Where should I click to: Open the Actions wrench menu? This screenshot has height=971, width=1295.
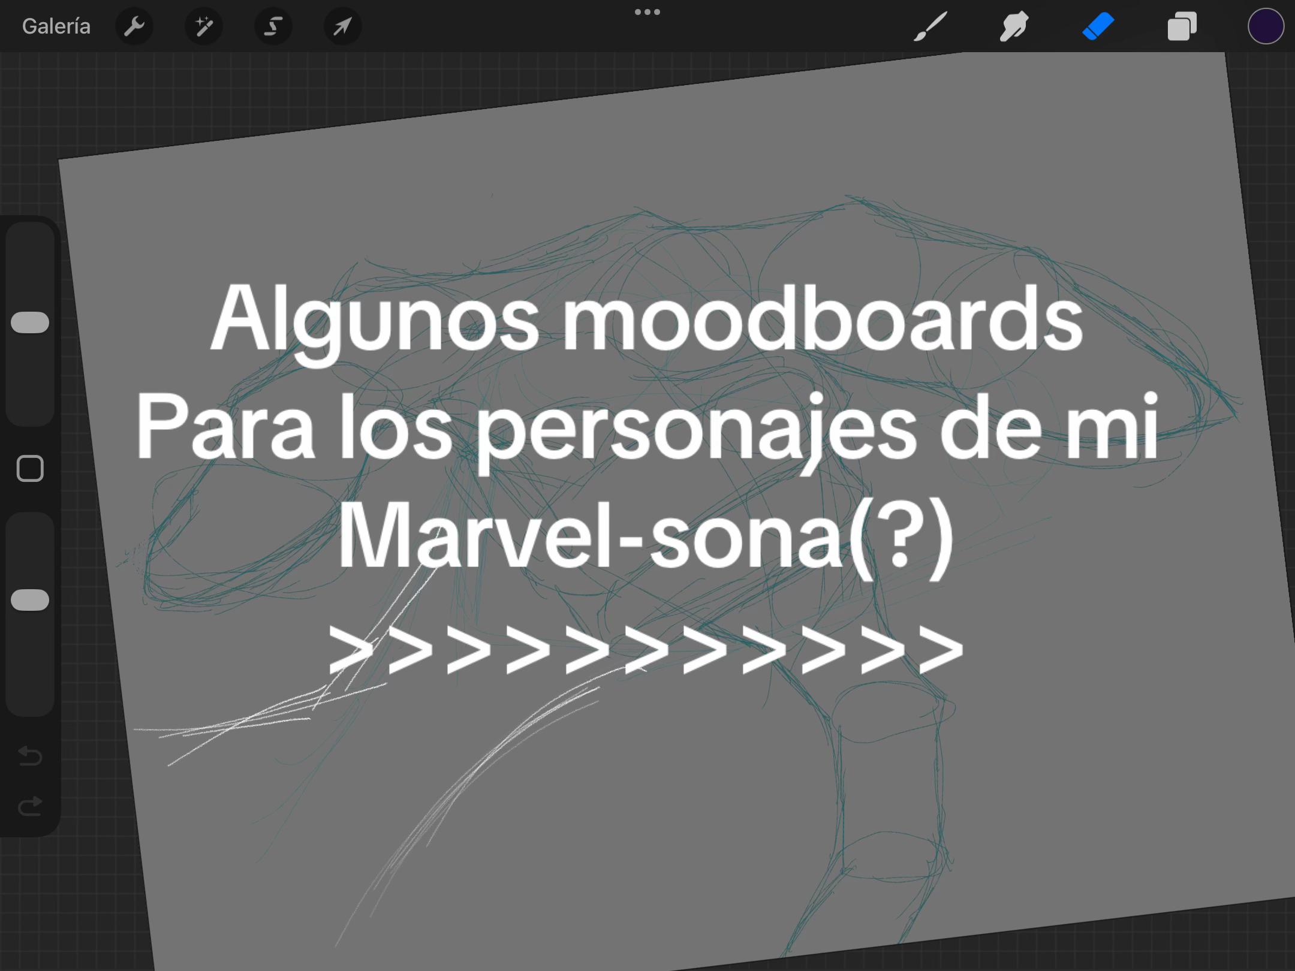(134, 26)
